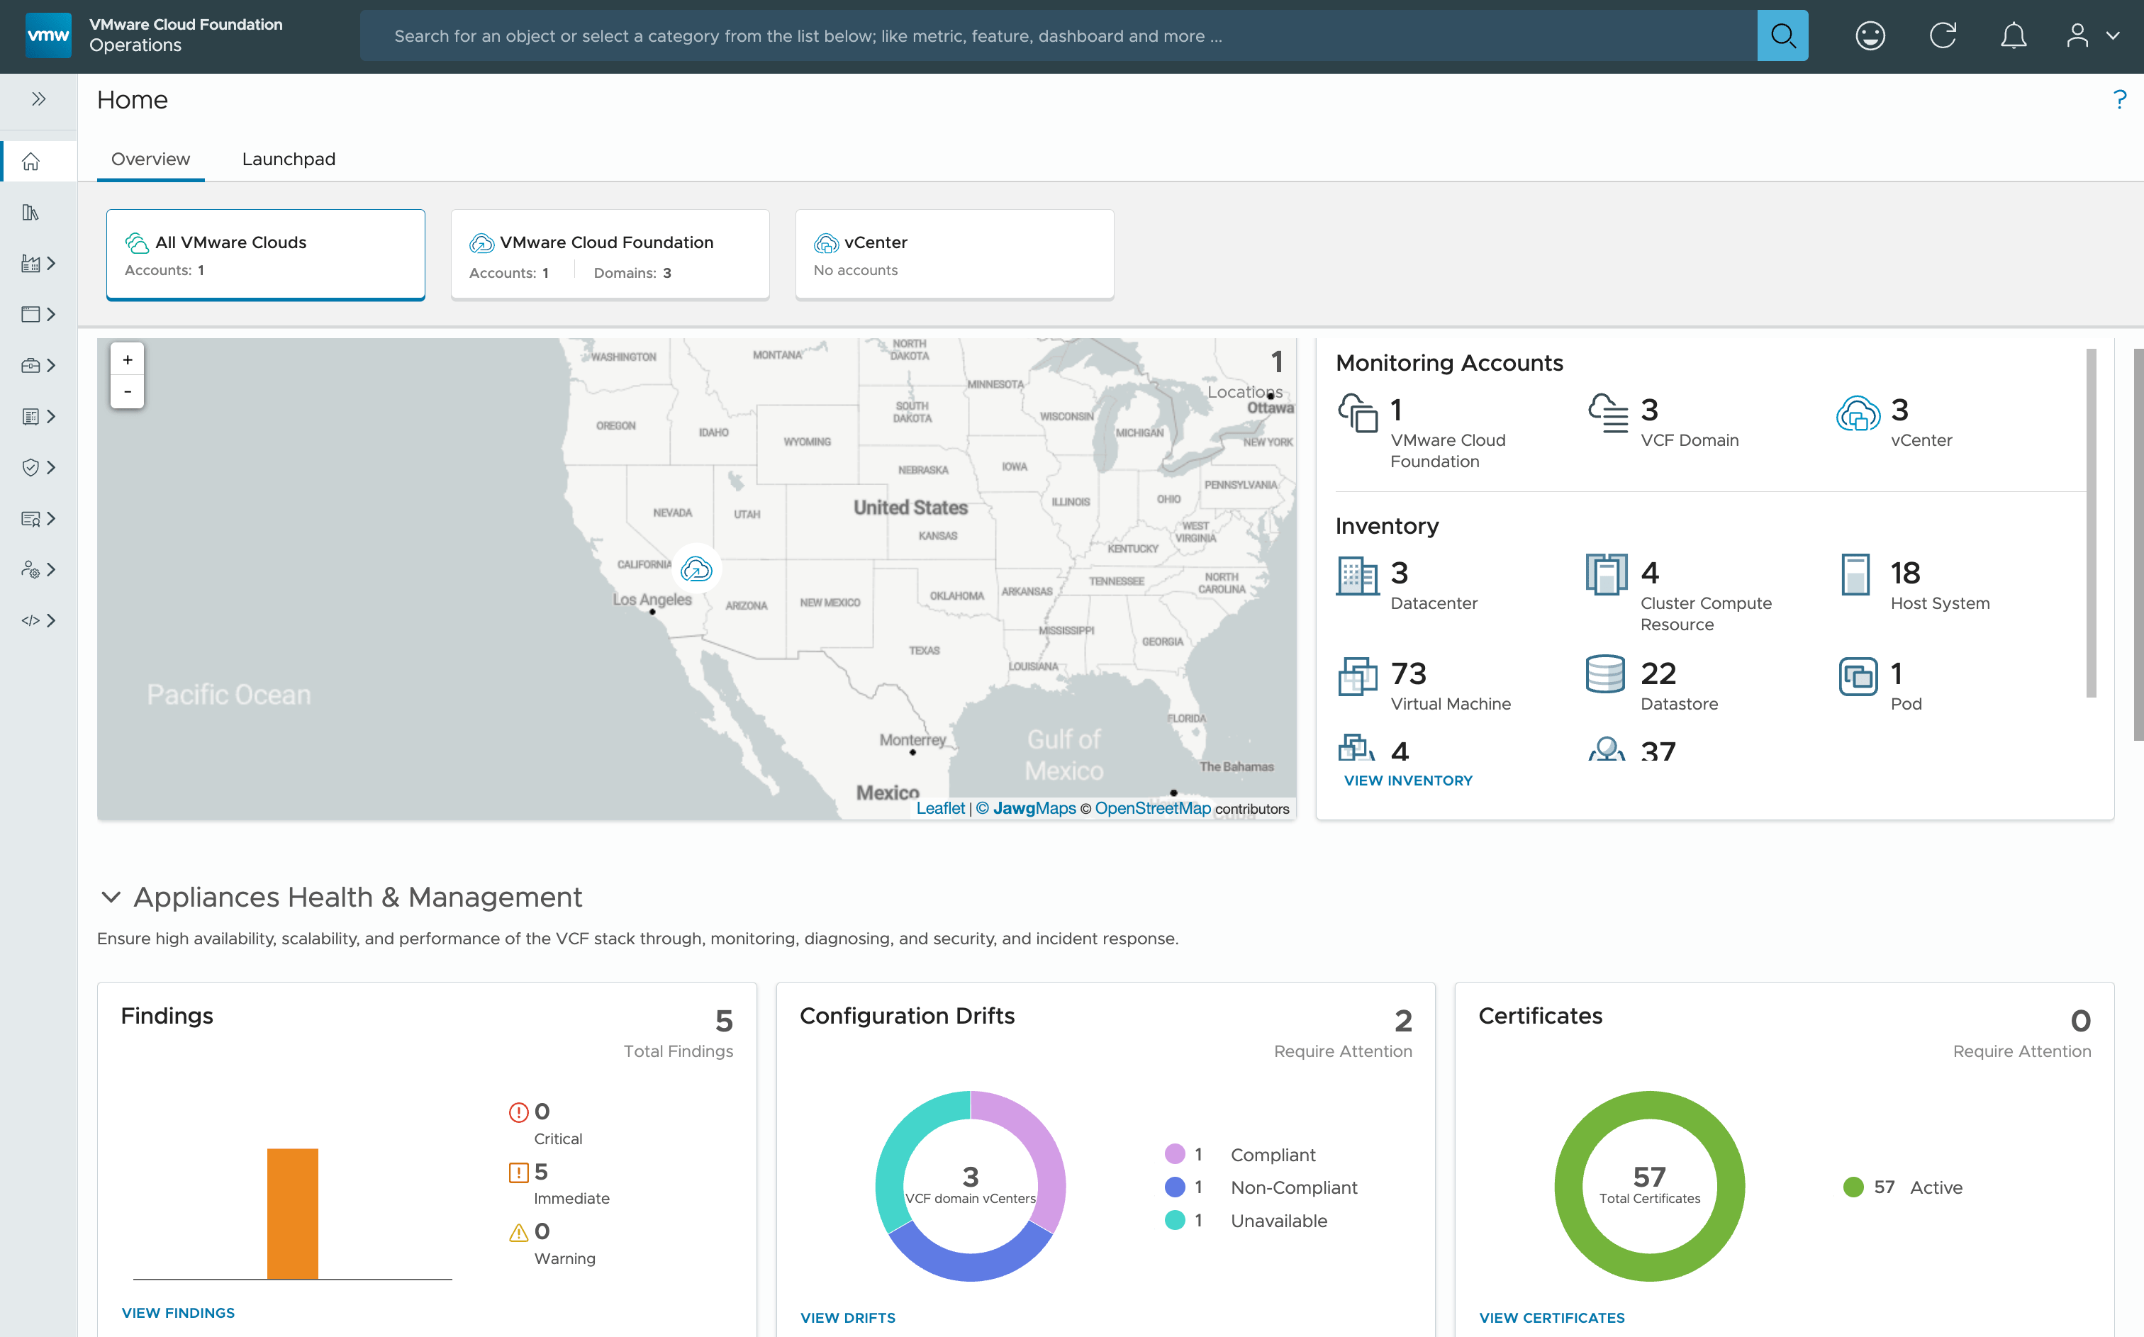The height and width of the screenshot is (1337, 2144).
Task: Switch to the Overview tab
Action: [150, 160]
